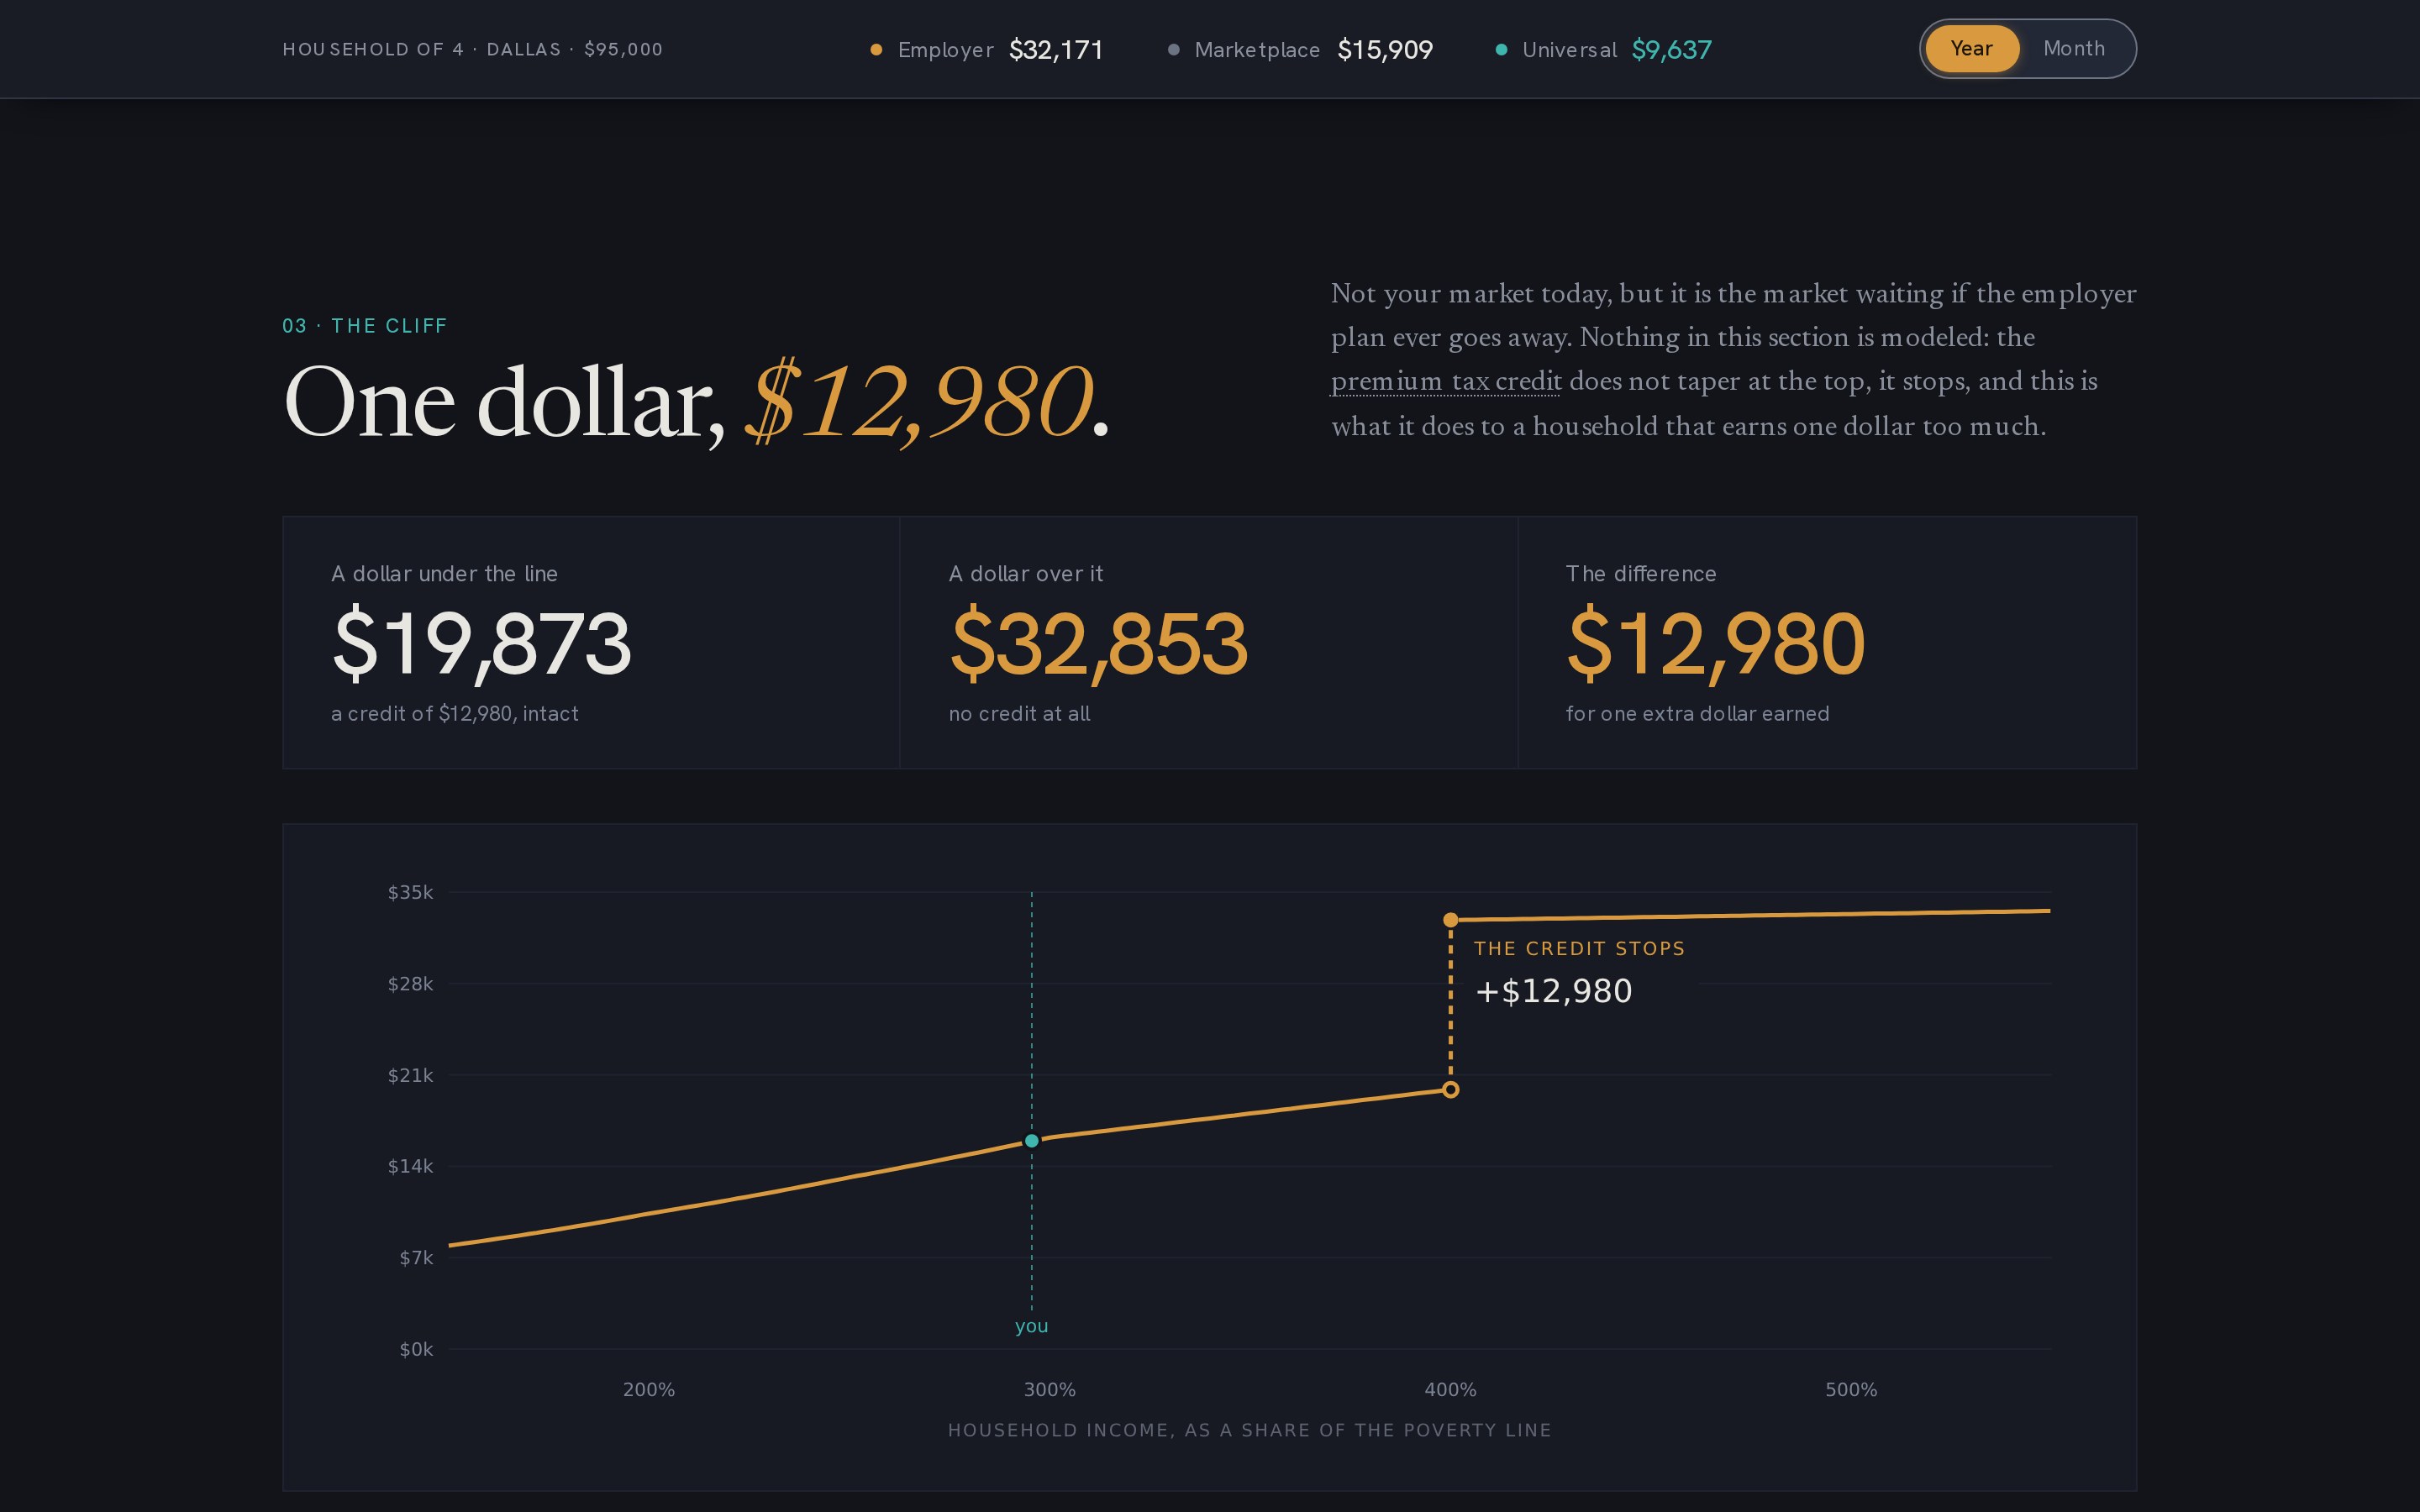Image resolution: width=2420 pixels, height=1512 pixels.
Task: Click 'The difference' card title
Action: coord(1641,574)
